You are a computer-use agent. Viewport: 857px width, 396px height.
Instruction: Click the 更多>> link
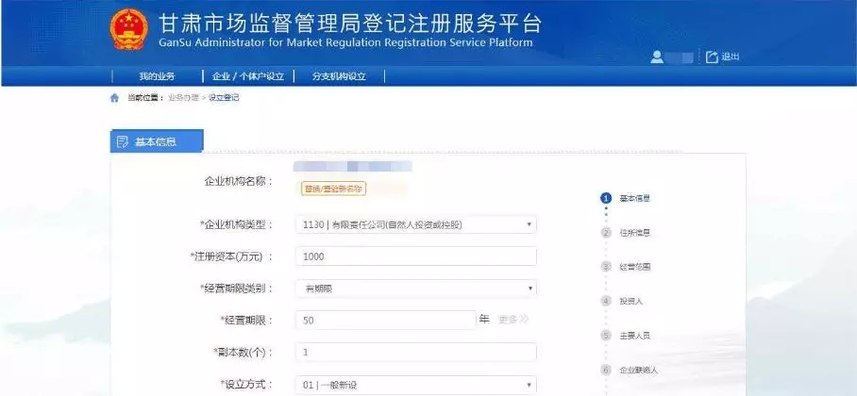tap(513, 320)
